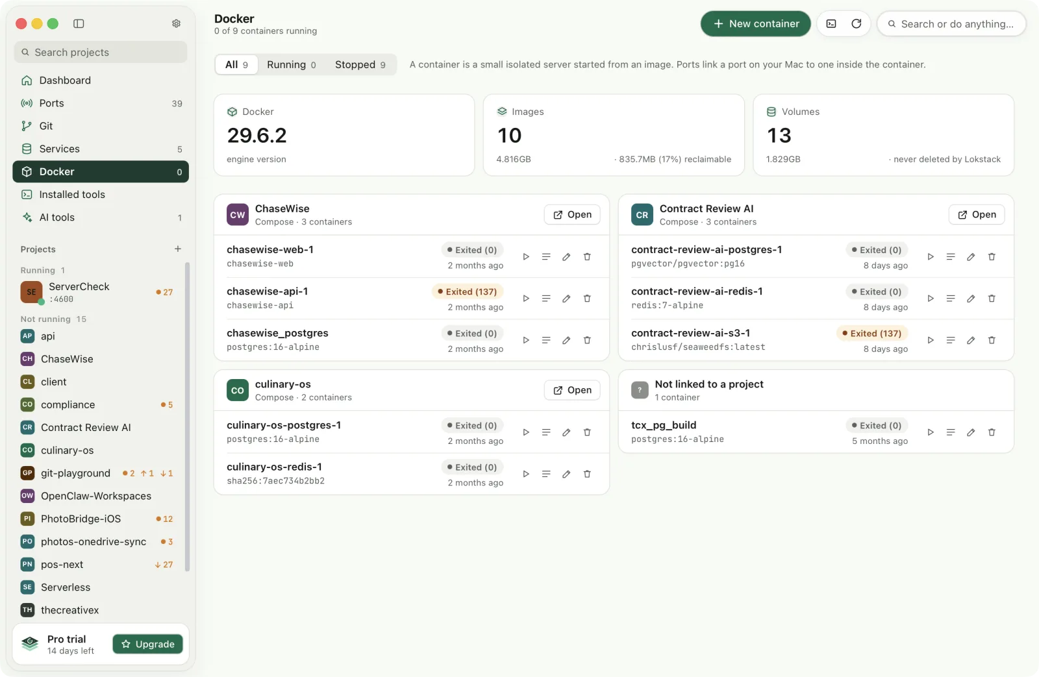View logs for contract-review-ai-redis-1
1039x677 pixels.
pos(951,299)
